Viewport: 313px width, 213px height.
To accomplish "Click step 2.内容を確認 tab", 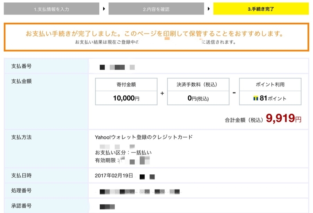I will pyautogui.click(x=156, y=9).
